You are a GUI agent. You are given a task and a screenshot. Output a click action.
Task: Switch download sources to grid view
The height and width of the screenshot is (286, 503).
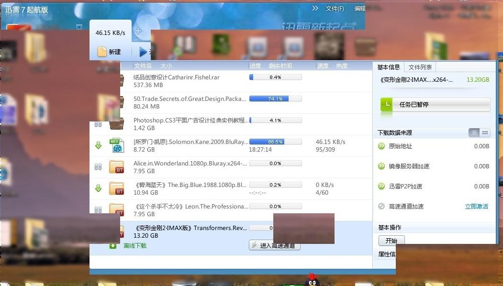click(x=485, y=132)
